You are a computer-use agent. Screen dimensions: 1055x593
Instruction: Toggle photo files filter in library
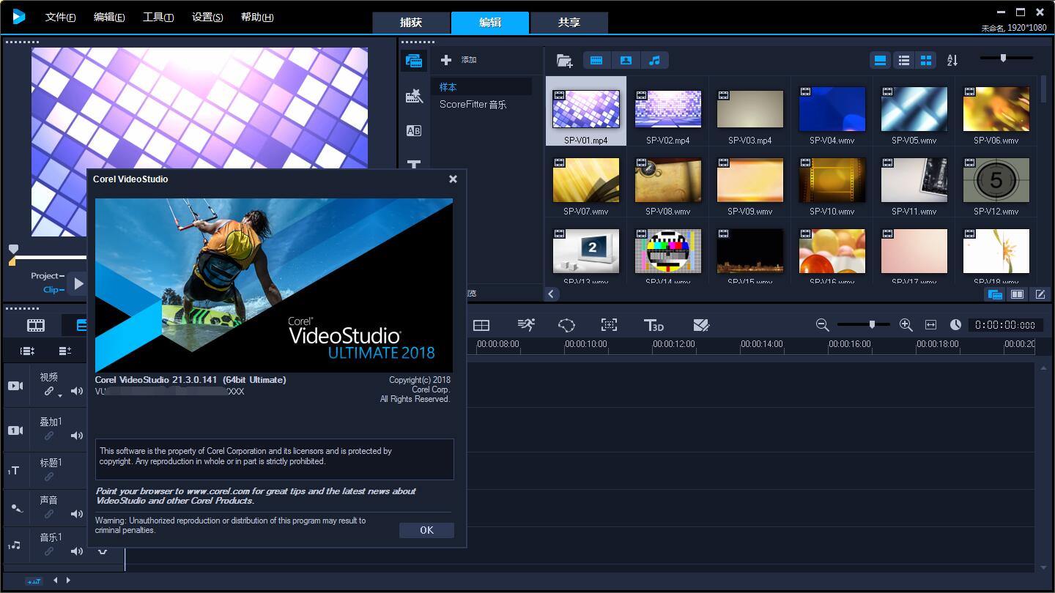(x=626, y=60)
